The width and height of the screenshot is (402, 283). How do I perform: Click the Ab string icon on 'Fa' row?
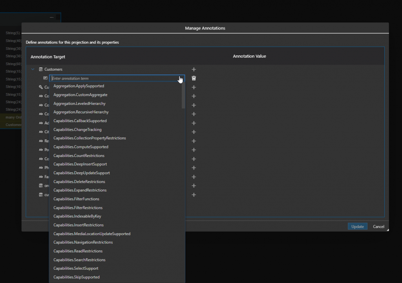point(41,177)
